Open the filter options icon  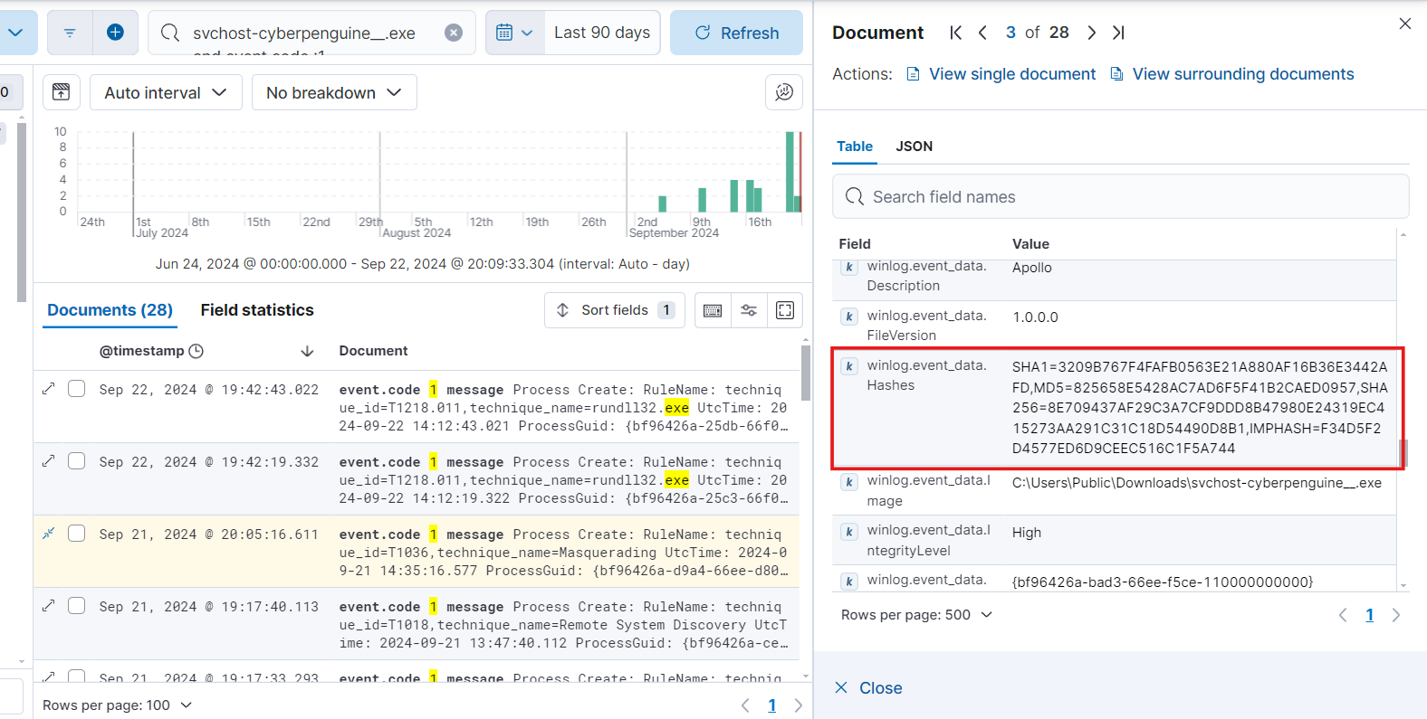click(x=70, y=33)
